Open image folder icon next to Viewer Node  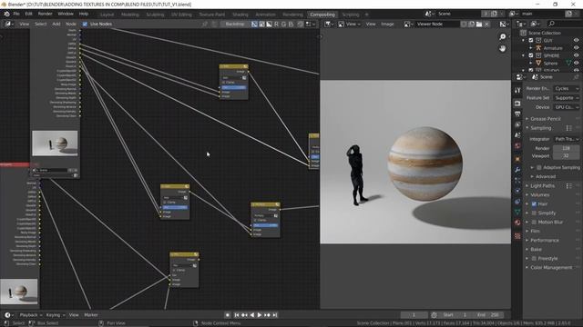pos(479,24)
